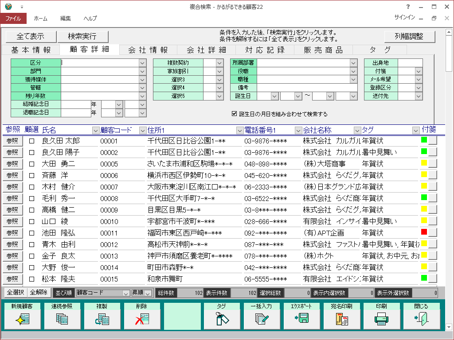Image resolution: width=454 pixels, height=340 pixels.
Task: Click the 検索実行 button
Action: coord(82,36)
